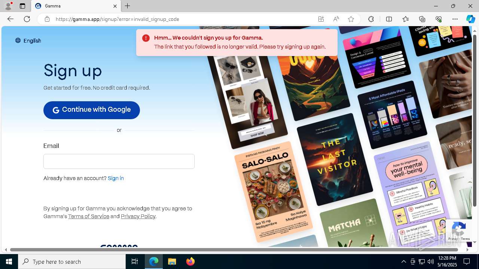
Task: Show hidden system tray icons
Action: click(x=403, y=262)
